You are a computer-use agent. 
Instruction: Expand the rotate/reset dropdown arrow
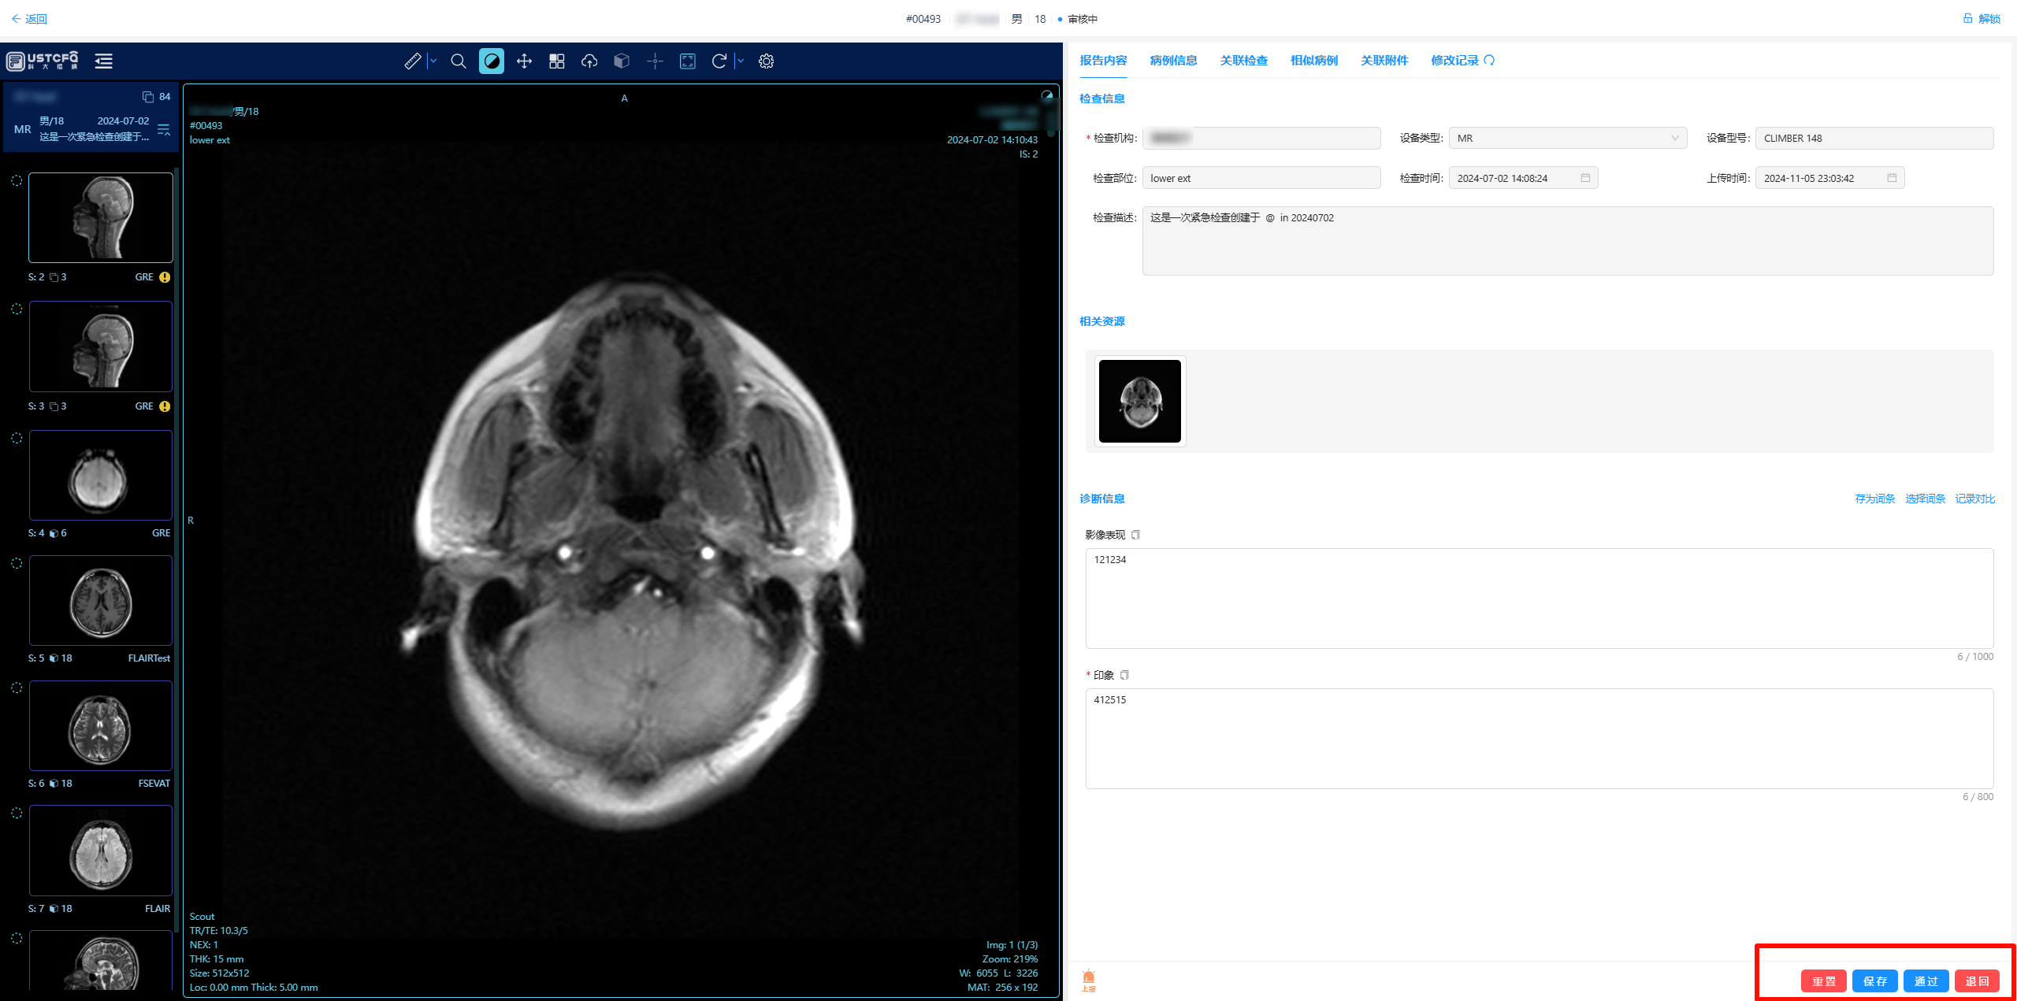click(x=741, y=61)
